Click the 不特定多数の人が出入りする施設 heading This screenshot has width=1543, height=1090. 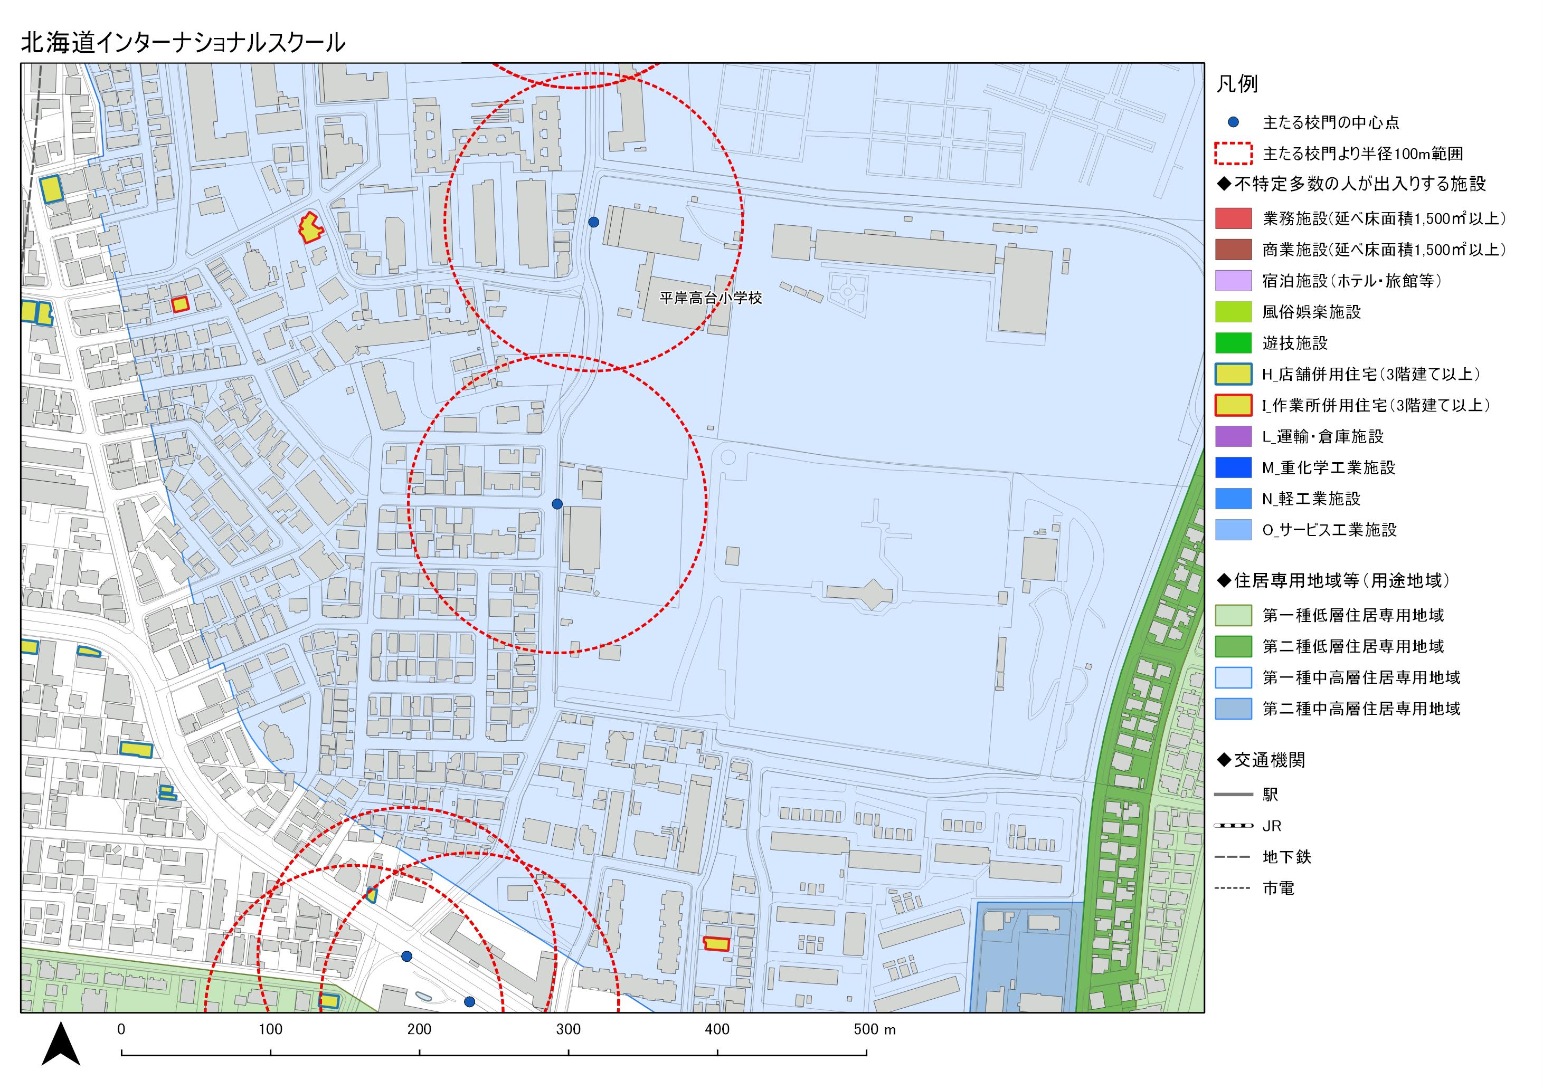tap(1351, 184)
